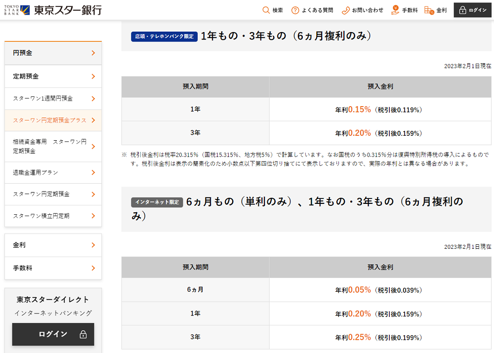Screen dimensions: 494x353
Task: Click the chevron next to 円預金
Action: pyautogui.click(x=93, y=53)
